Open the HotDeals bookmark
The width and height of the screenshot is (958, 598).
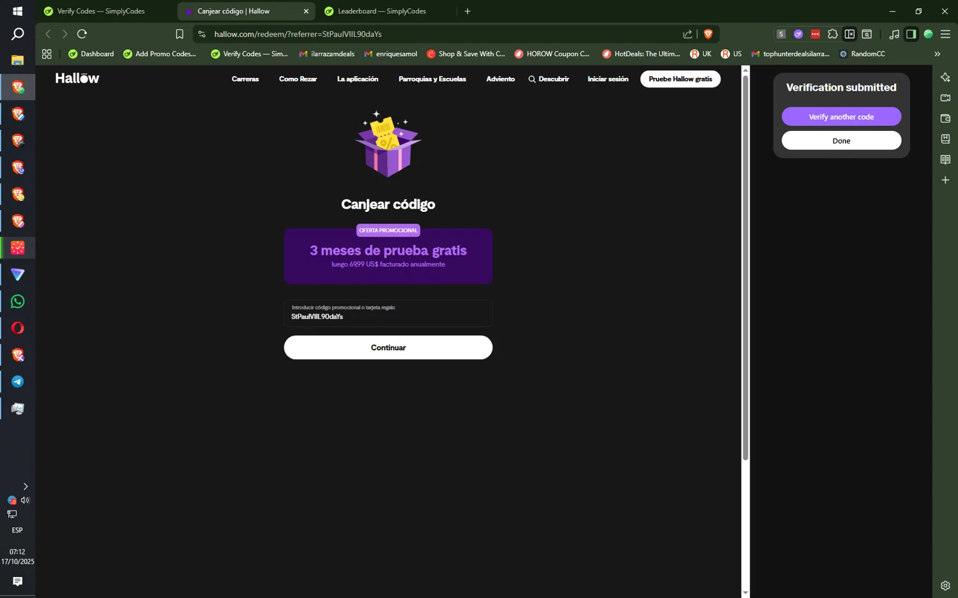point(641,54)
